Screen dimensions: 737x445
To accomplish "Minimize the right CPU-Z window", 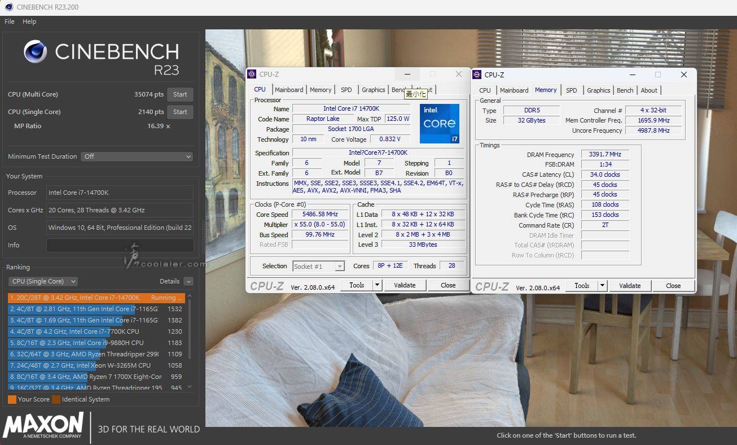I will click(632, 75).
